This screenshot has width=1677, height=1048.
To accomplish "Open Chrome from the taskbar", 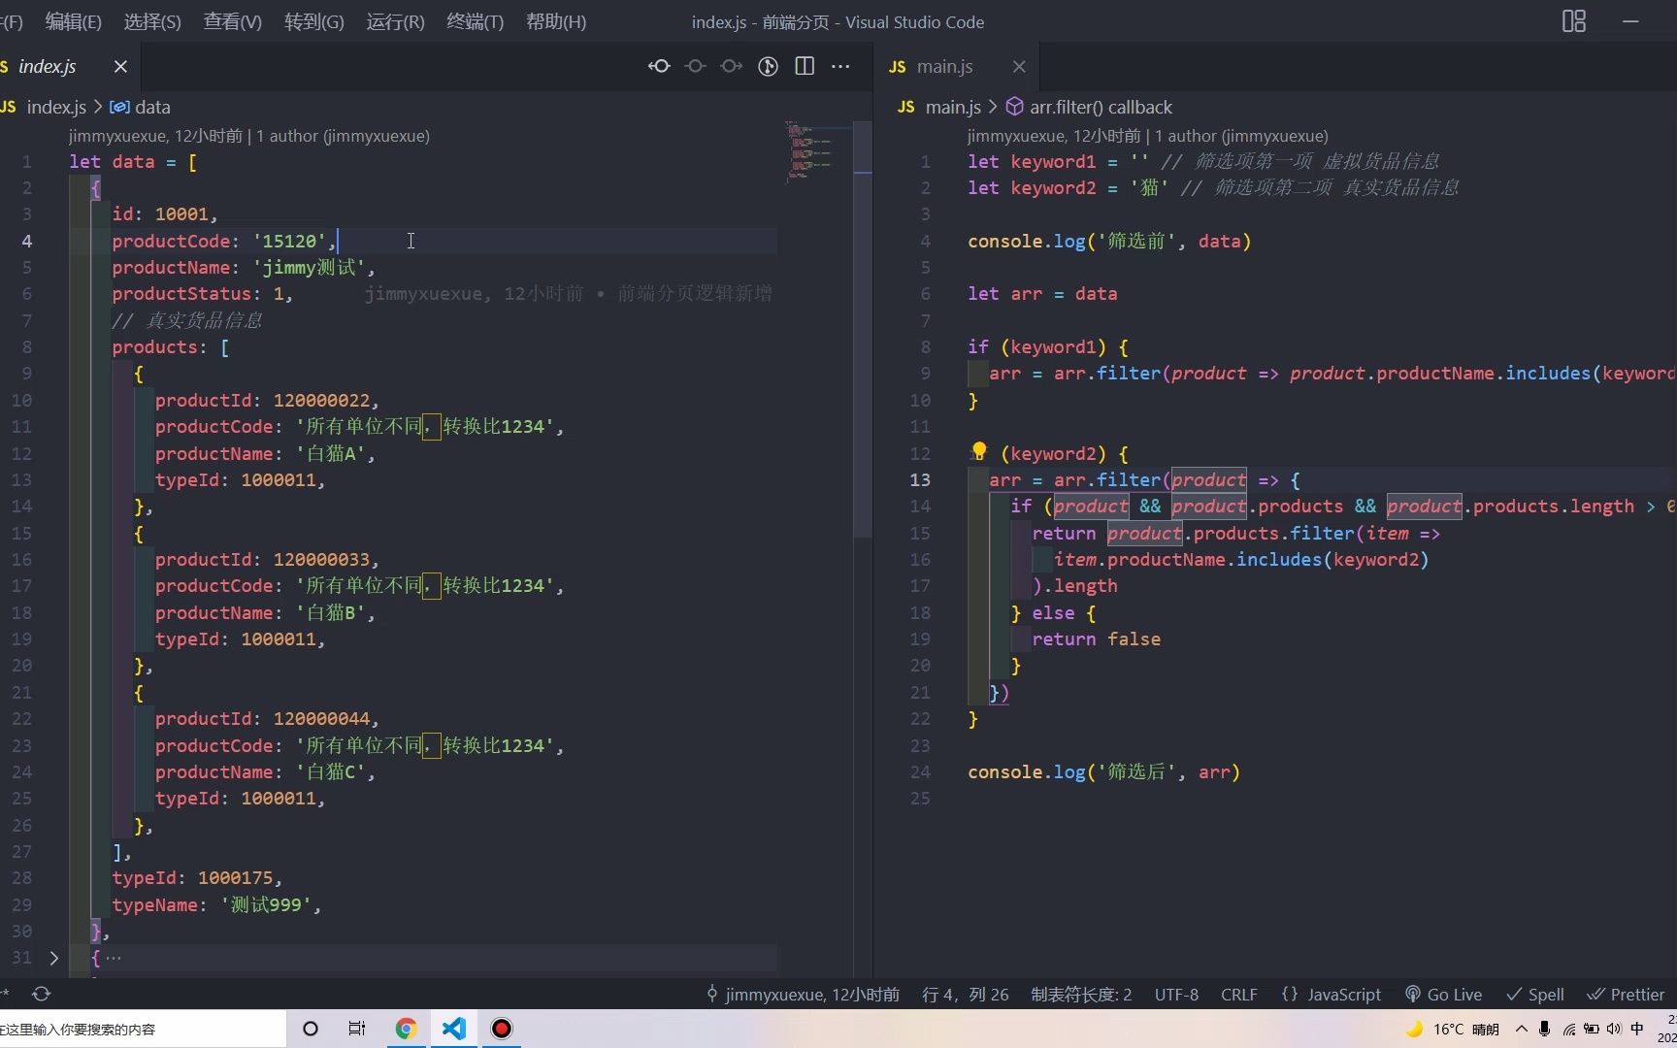I will (x=406, y=1029).
